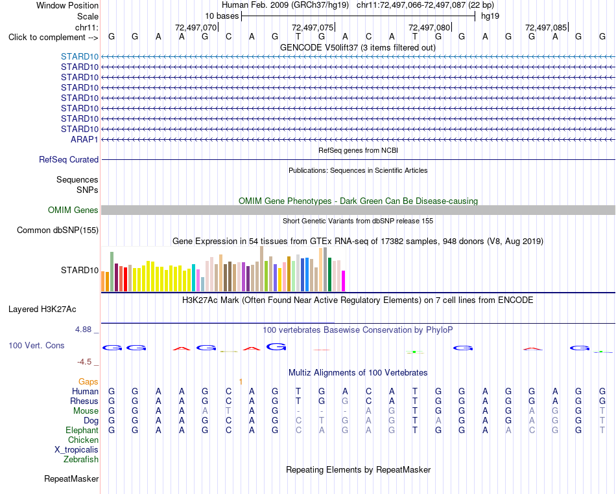The width and height of the screenshot is (616, 494).
Task: Click the Window Position label
Action: pos(67,5)
